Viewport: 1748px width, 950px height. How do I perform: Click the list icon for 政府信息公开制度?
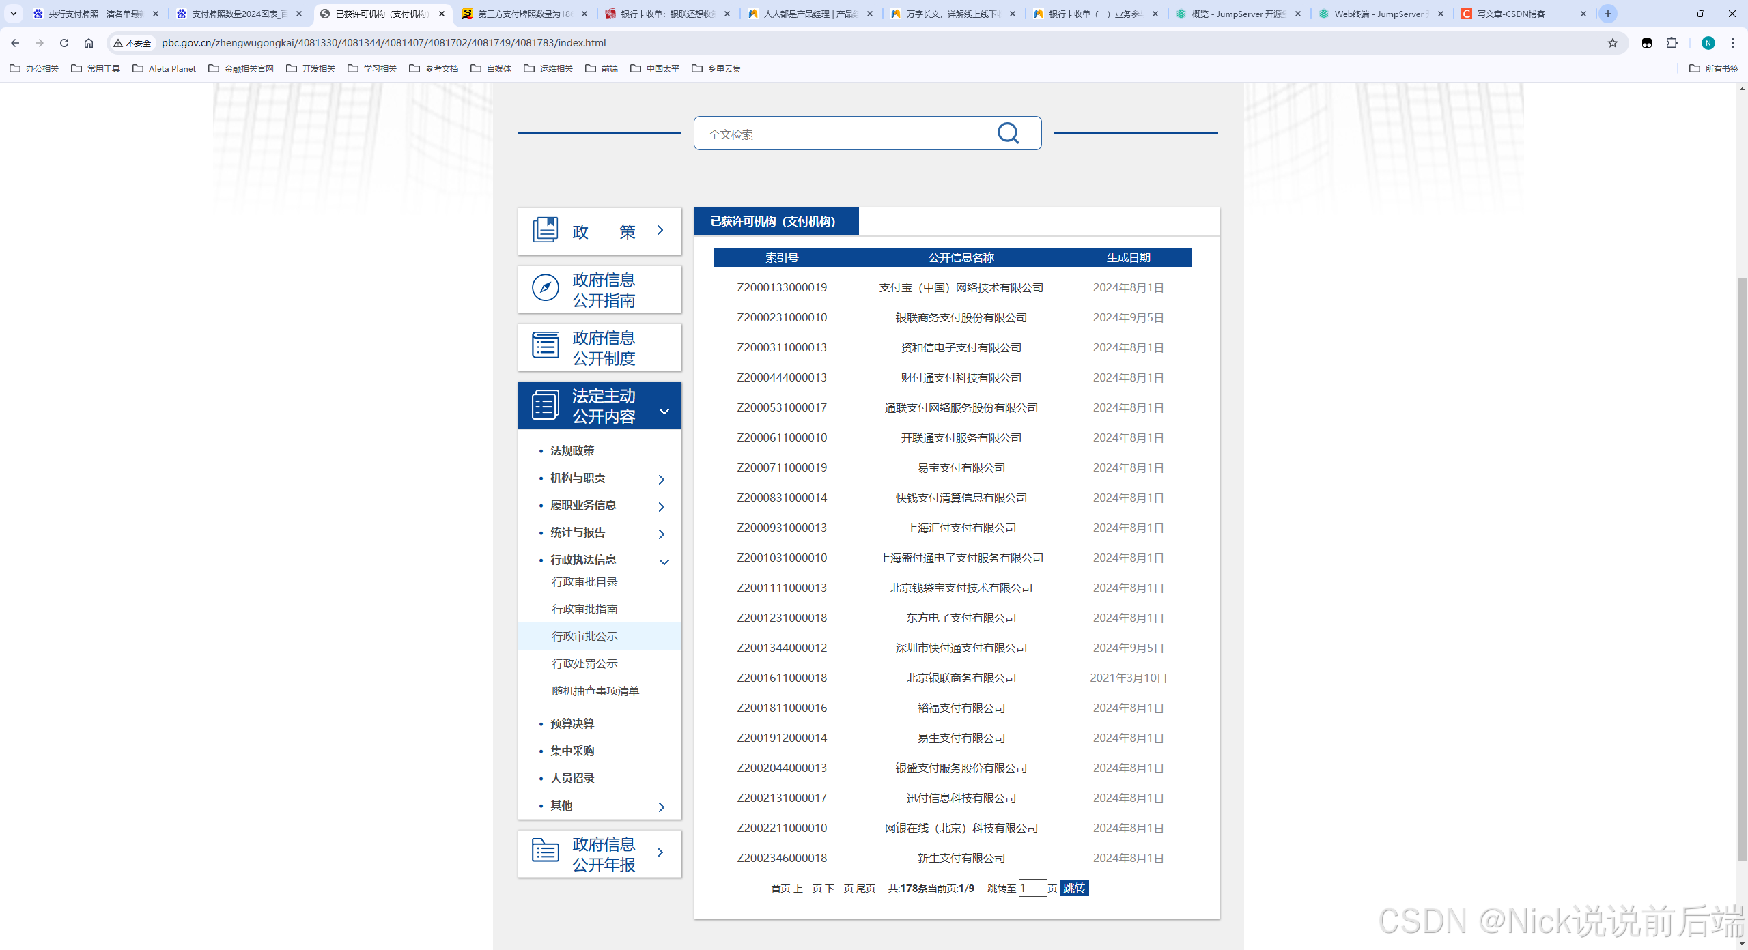(545, 345)
